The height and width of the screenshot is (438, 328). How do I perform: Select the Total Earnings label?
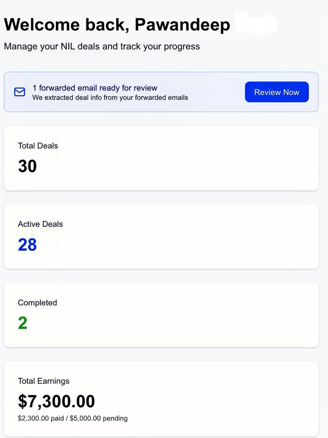click(x=44, y=381)
